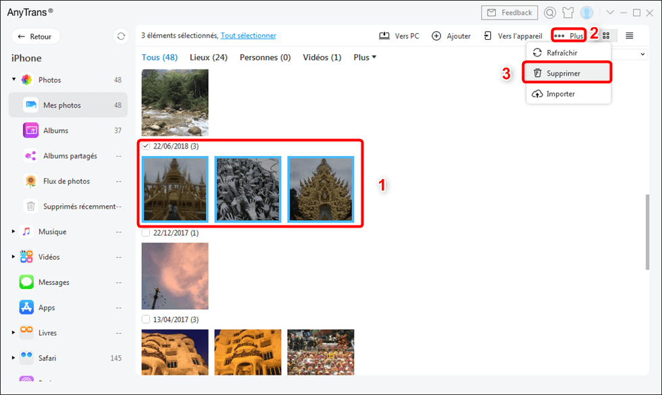Open the Plus three-dots menu
The height and width of the screenshot is (395, 662).
click(x=569, y=36)
